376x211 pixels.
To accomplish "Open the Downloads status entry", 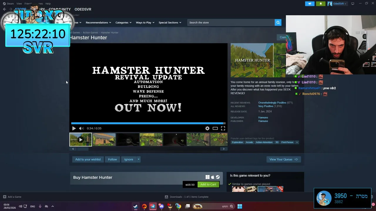I will [x=187, y=197].
